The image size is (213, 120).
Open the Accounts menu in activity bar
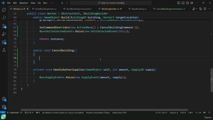pos(4,99)
